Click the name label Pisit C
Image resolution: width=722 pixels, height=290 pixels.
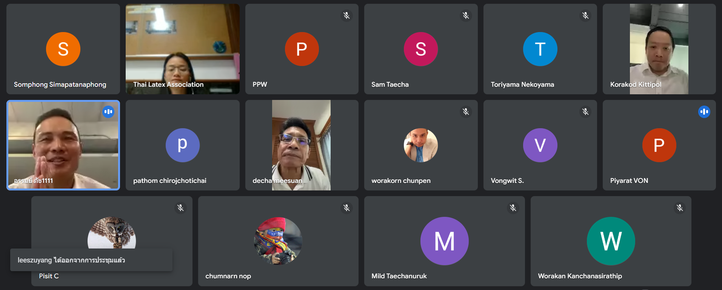49,276
